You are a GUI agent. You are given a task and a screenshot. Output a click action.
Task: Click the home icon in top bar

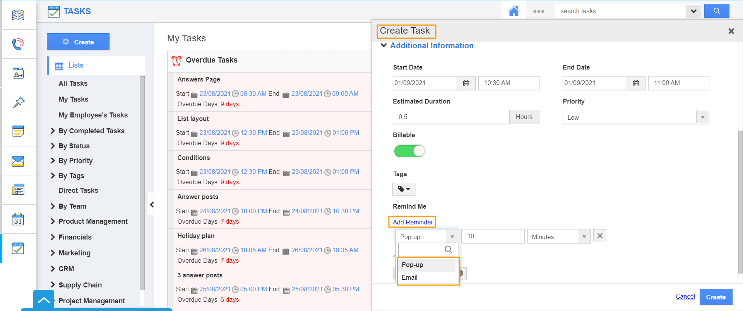[x=514, y=11]
